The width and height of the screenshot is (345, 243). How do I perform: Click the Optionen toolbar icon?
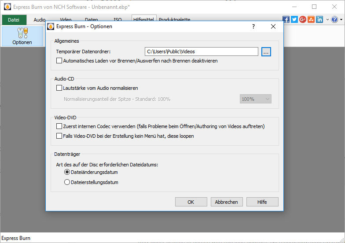22,36
